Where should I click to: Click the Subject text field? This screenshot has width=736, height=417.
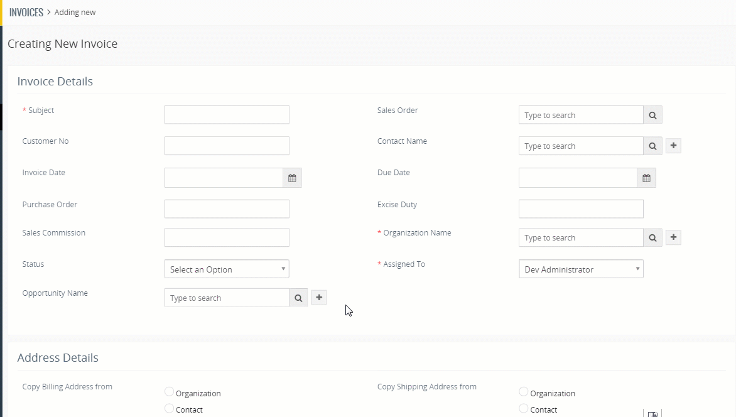227,115
